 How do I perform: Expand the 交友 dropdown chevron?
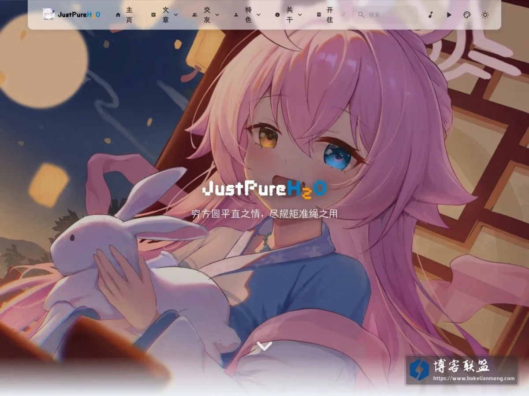(x=217, y=15)
